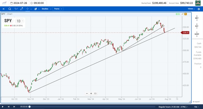Screen dimensions: 203x109
Task: Click the replay timeline slider handle
Action: tap(30, 107)
